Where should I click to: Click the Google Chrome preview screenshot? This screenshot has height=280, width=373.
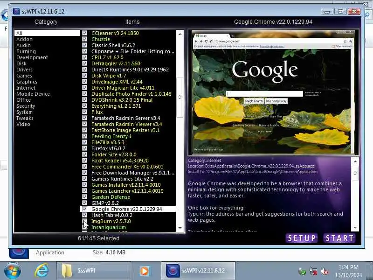(x=273, y=92)
